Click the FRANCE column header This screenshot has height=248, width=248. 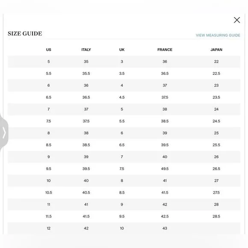(165, 50)
